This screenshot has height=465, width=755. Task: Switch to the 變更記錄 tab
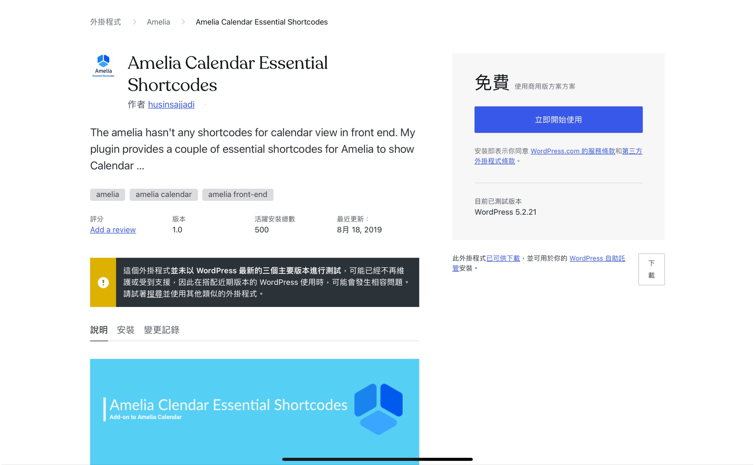[162, 330]
